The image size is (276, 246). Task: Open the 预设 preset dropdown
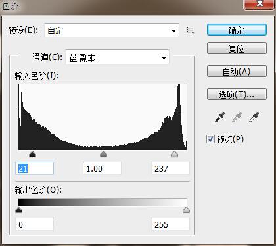click(x=112, y=30)
